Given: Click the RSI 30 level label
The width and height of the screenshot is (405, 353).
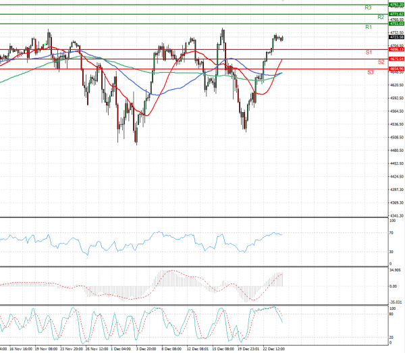Looking at the screenshot, I should tap(391, 252).
